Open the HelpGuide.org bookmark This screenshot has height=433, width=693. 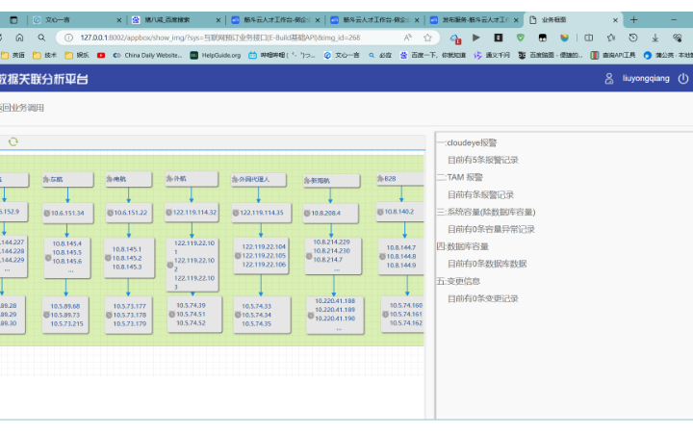click(215, 55)
